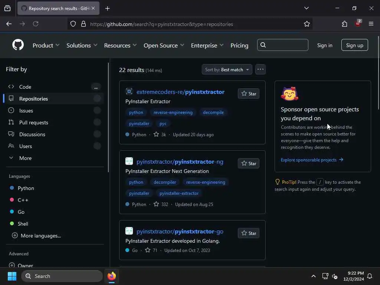Viewport: 380px width, 285px height.
Task: Bookmark this page with the star icon
Action: (x=307, y=24)
